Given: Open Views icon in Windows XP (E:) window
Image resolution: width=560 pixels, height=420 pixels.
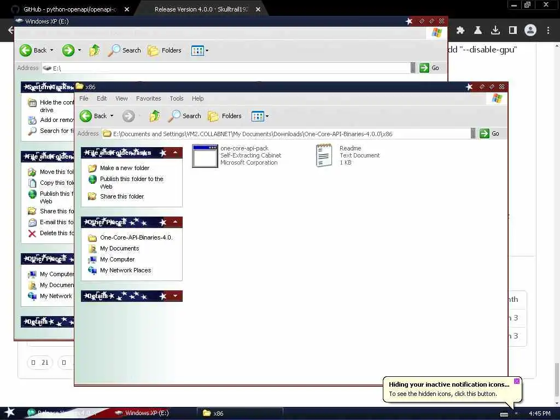Looking at the screenshot, I should [197, 51].
